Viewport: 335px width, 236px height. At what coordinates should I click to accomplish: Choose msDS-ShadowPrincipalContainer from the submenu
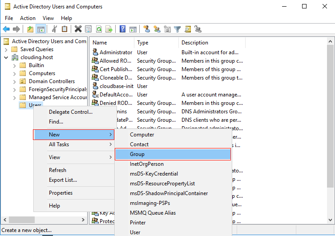point(173,193)
